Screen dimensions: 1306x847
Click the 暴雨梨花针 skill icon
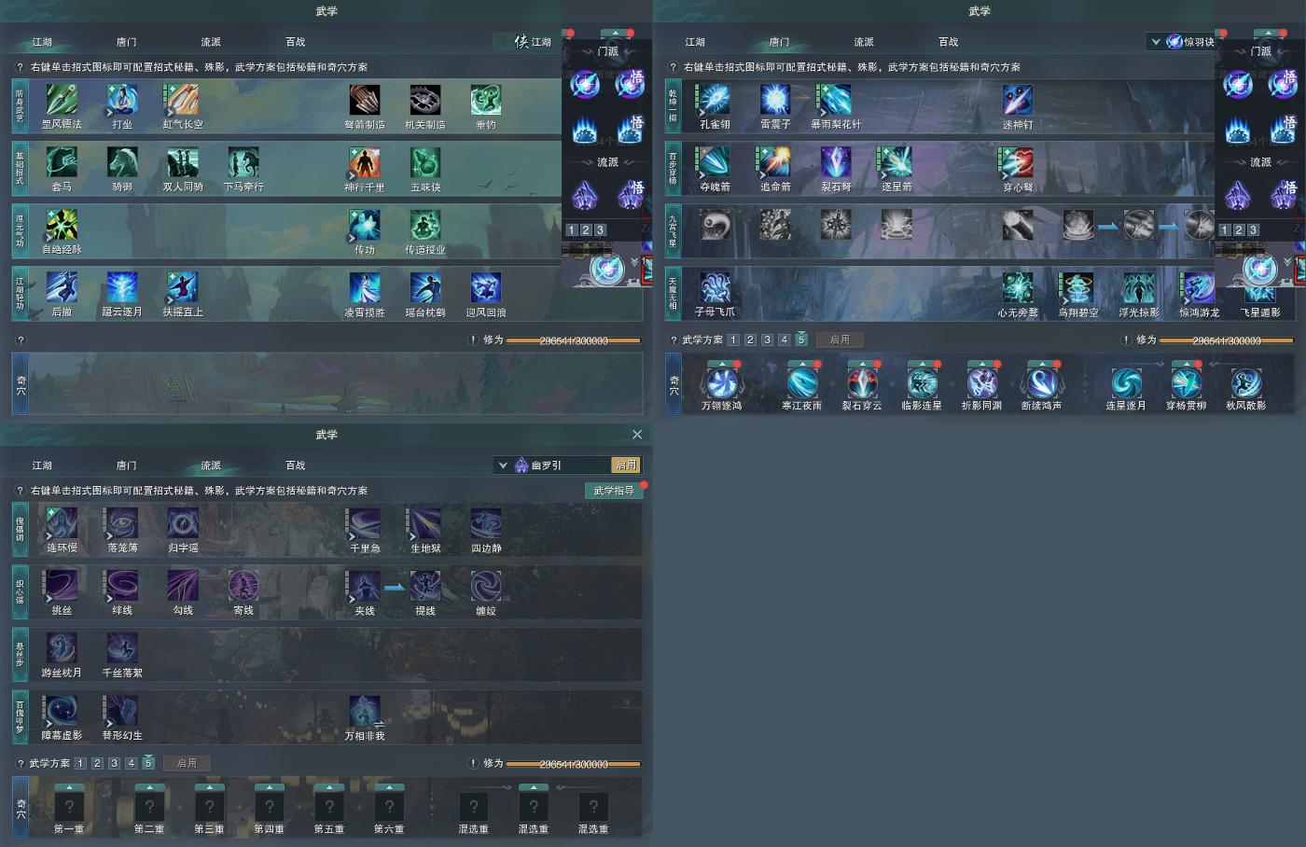(x=835, y=100)
